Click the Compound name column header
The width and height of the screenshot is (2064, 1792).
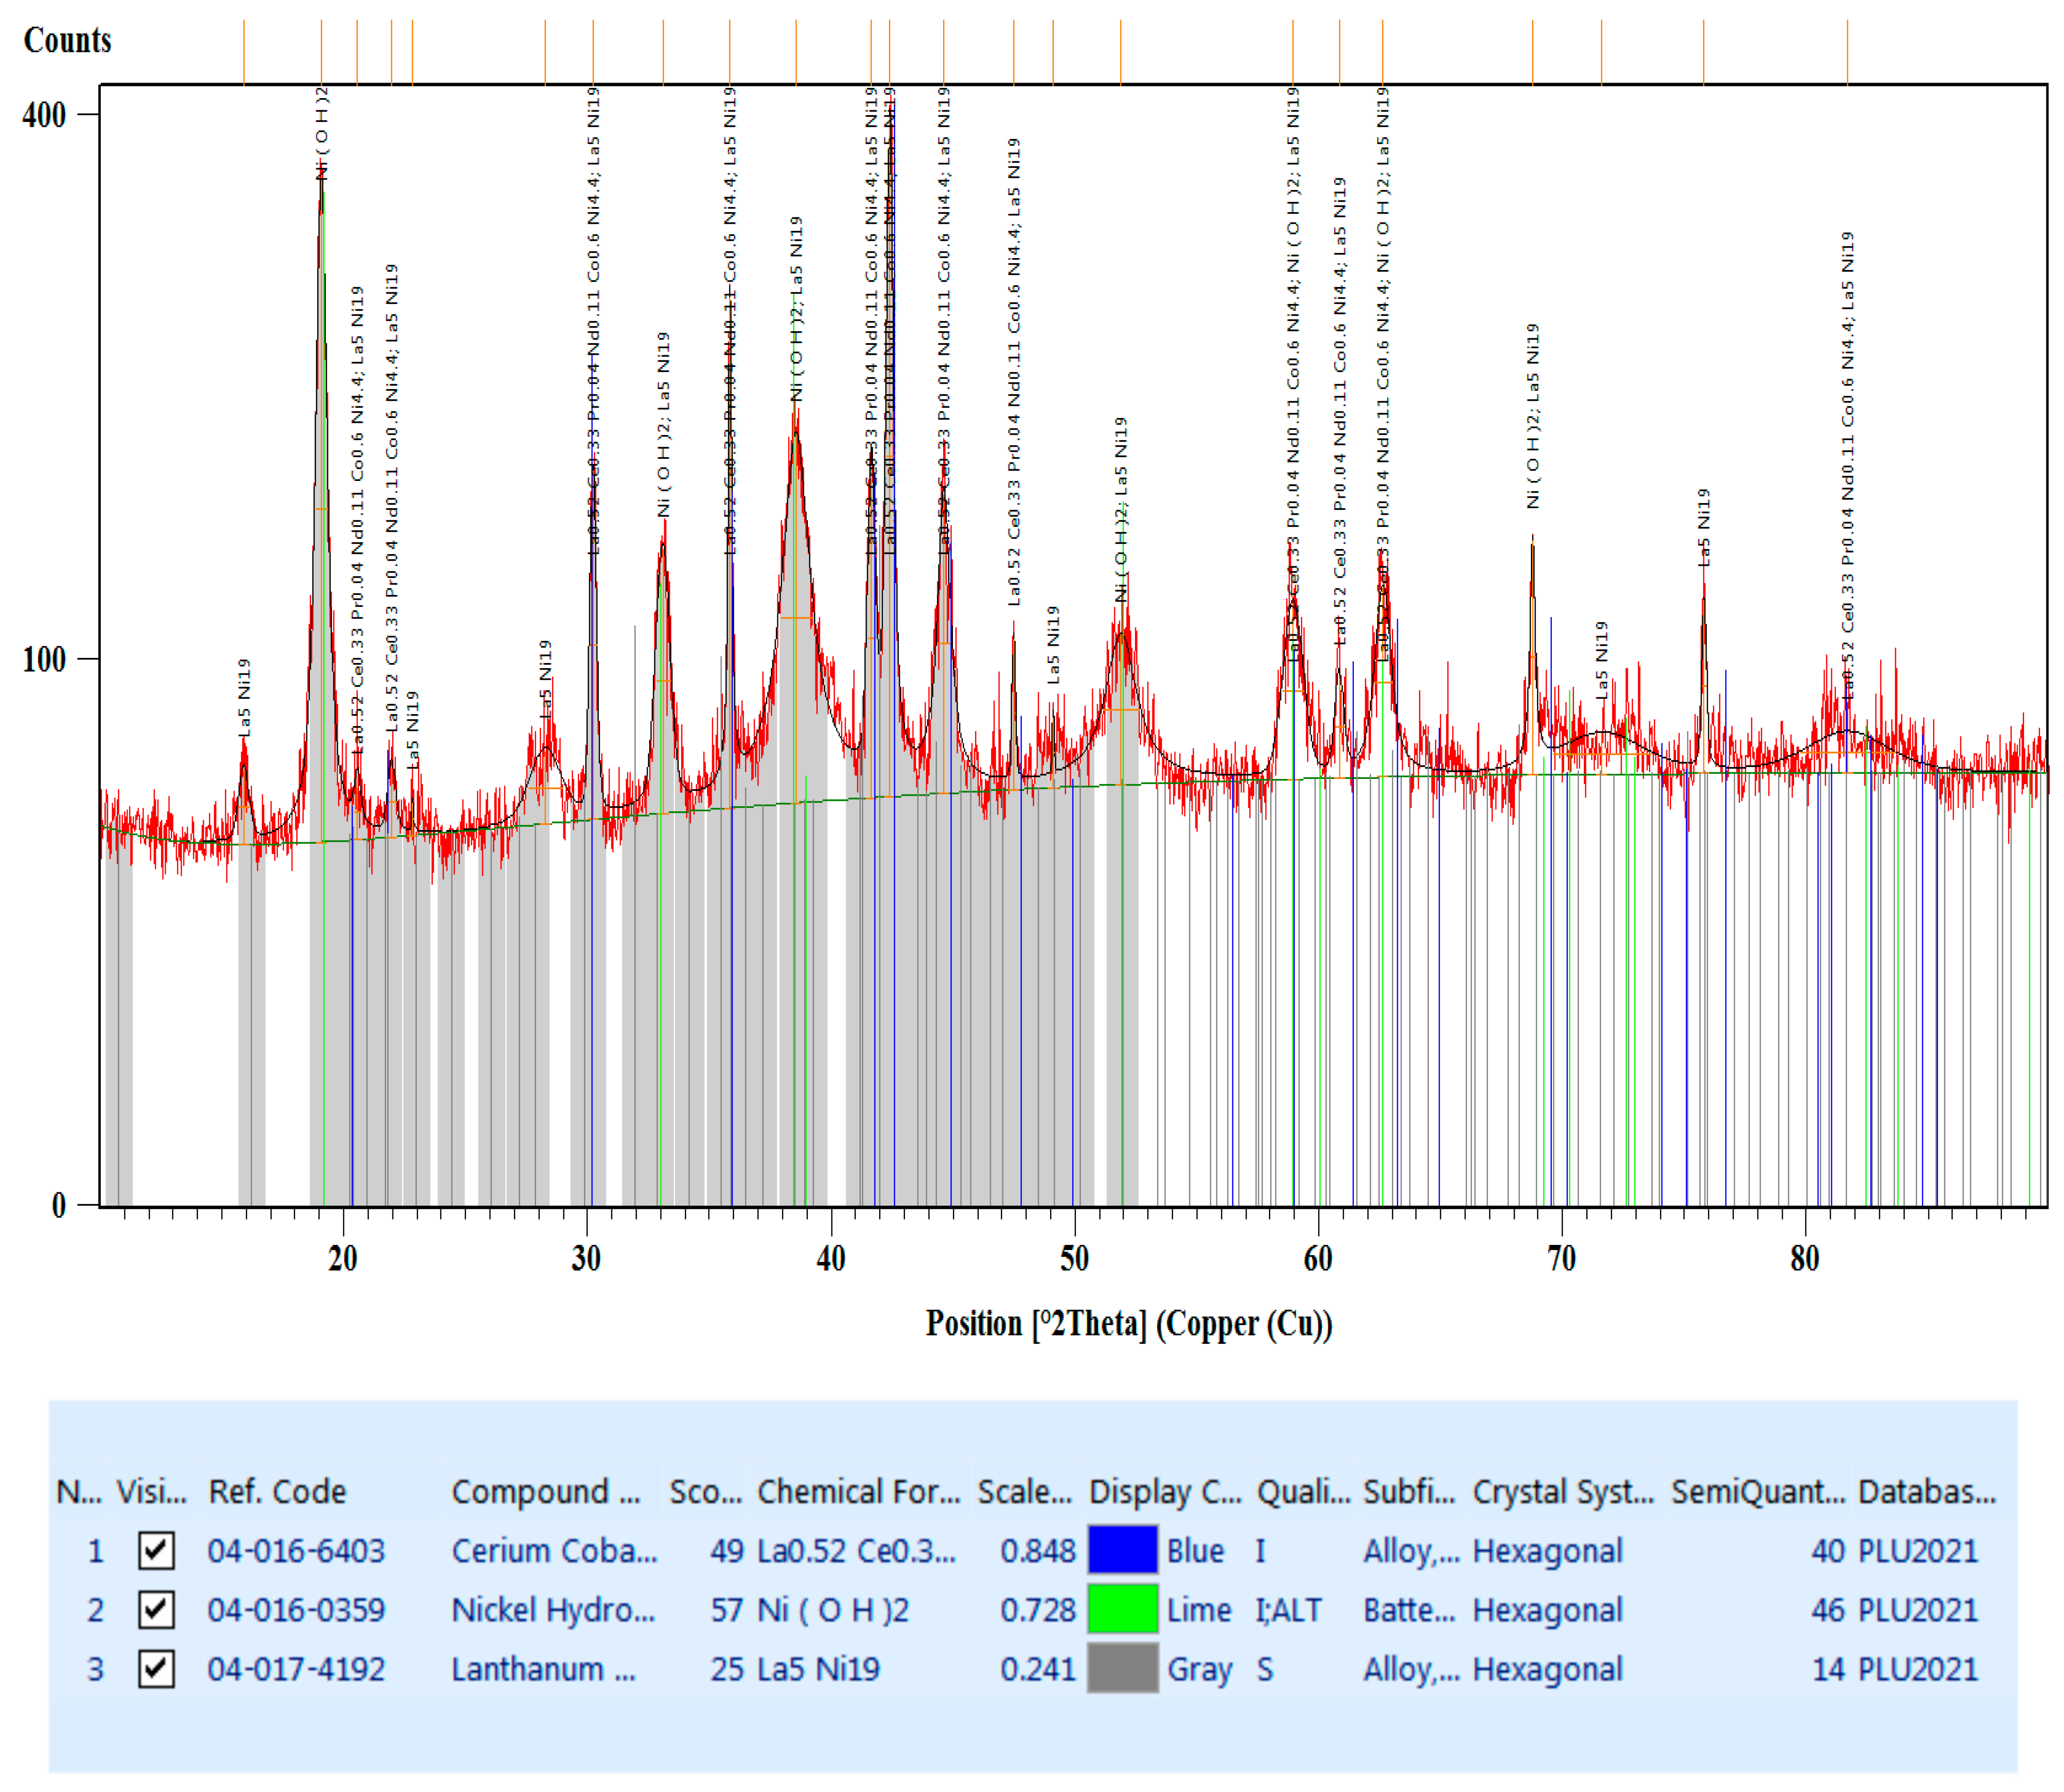click(x=545, y=1491)
